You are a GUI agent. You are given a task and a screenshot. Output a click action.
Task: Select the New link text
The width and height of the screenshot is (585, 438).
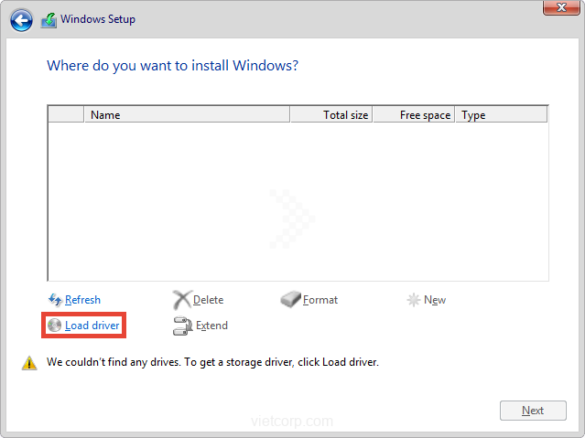click(435, 300)
